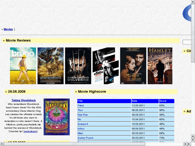The image size is (195, 146).
Task: Open the Miral highscore entry
Action: tap(80, 133)
